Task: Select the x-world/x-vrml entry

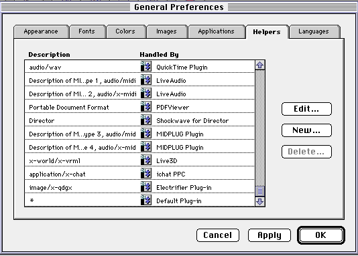Action: coord(139,160)
